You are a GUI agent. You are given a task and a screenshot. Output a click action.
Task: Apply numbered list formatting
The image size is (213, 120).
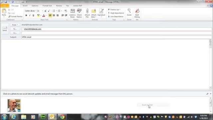[59, 11]
